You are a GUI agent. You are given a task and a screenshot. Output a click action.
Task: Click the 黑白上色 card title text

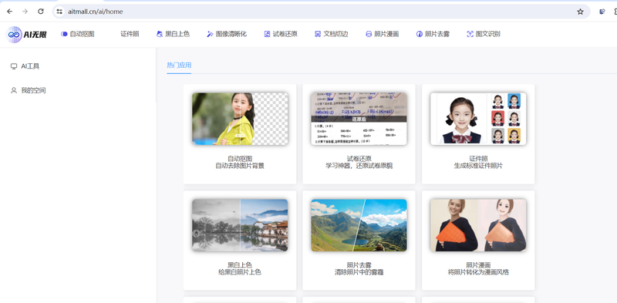[x=240, y=264]
